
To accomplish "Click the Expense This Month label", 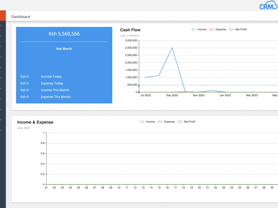I will pos(56,97).
